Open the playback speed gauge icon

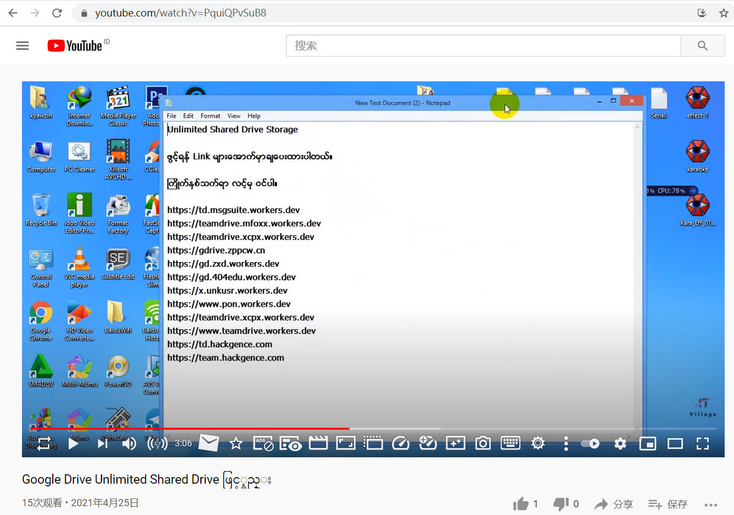[401, 443]
